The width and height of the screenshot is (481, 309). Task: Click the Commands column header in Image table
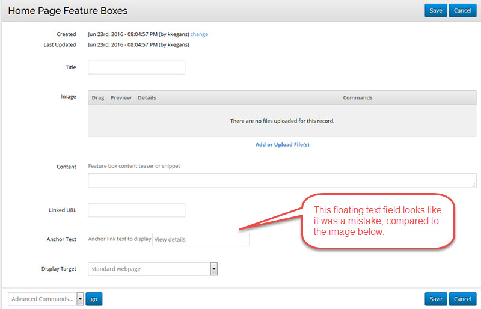pos(357,97)
